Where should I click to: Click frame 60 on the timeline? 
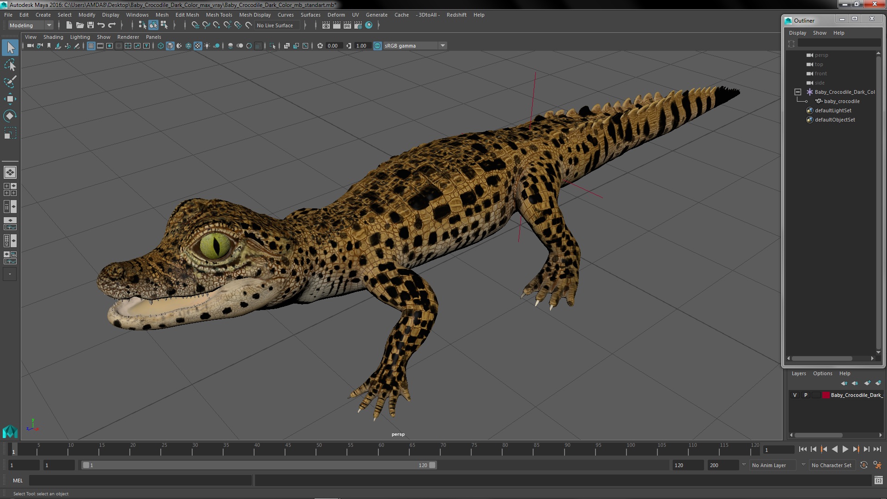(x=381, y=449)
